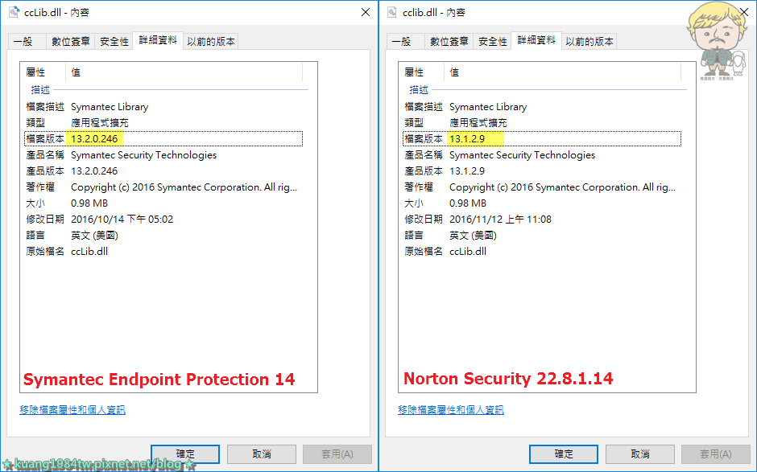This screenshot has width=757, height=472.
Task: Open 數位簽章 tab in left dialog
Action: [x=71, y=42]
